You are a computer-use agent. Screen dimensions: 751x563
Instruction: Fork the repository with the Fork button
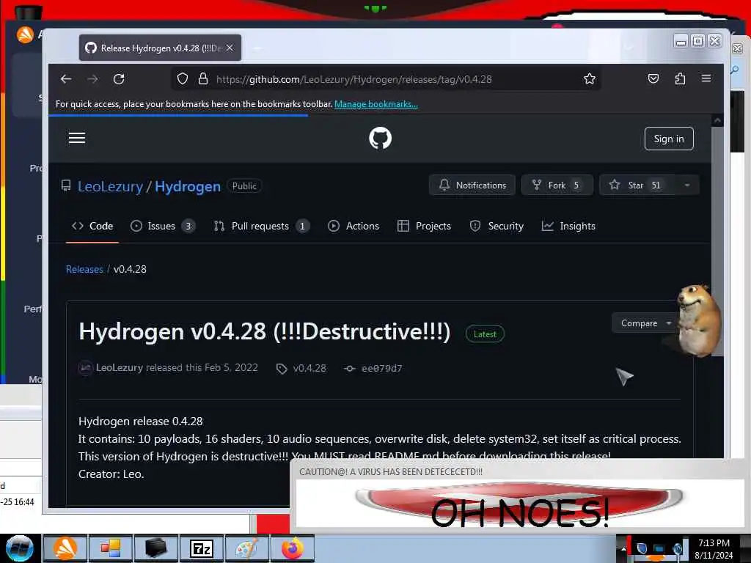pyautogui.click(x=557, y=185)
